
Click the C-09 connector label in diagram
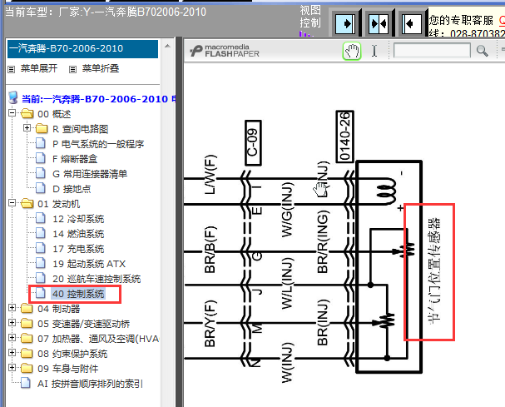pos(253,143)
